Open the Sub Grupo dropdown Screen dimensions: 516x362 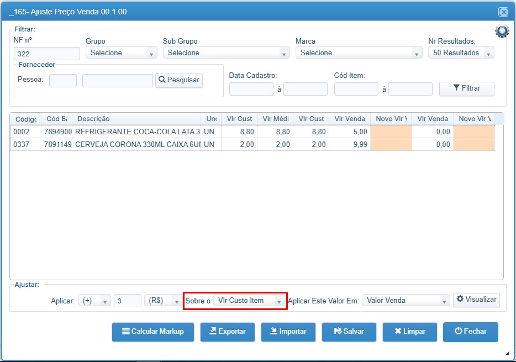click(227, 53)
